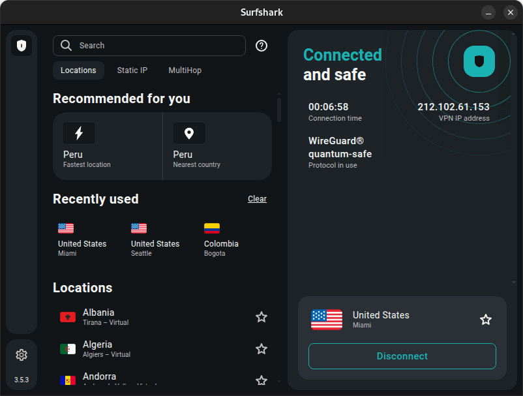
Task: Favorite Andorra with its star icon
Action: 261,380
